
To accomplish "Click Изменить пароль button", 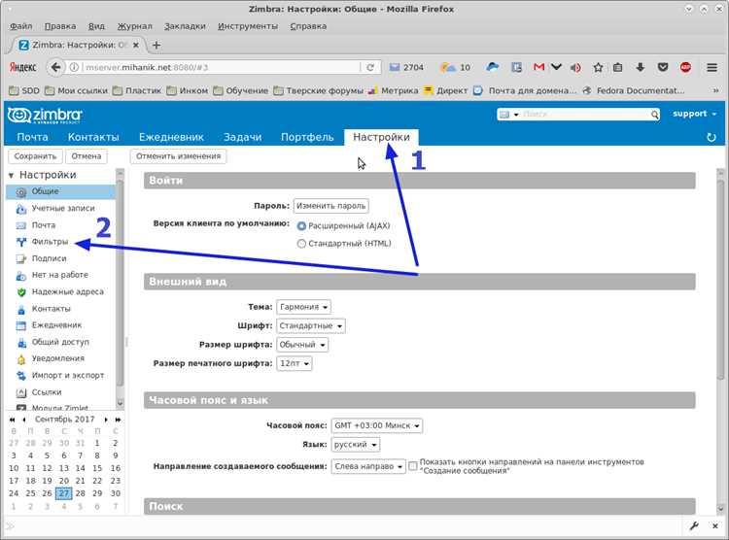I will tap(331, 206).
